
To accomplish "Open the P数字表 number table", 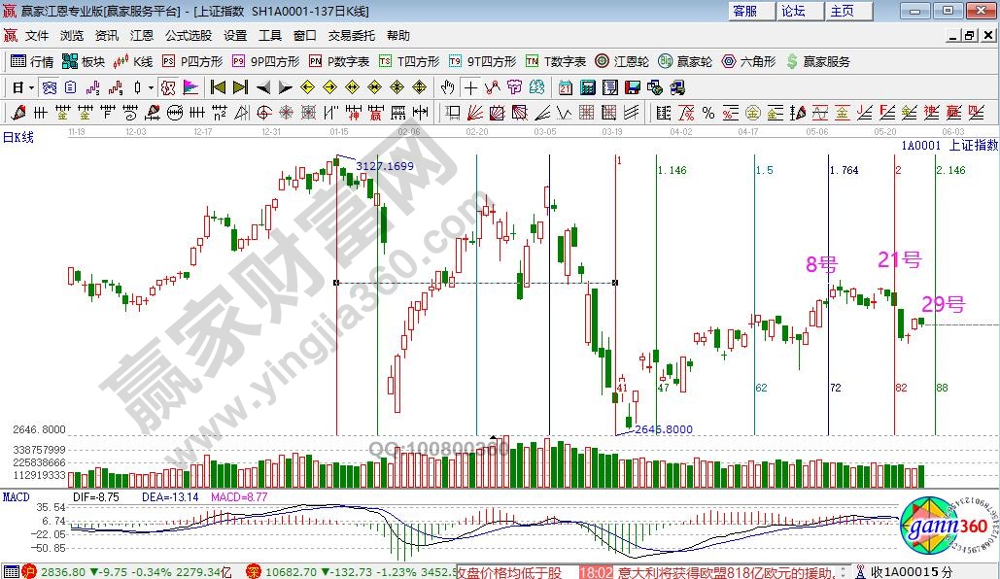I will click(338, 61).
